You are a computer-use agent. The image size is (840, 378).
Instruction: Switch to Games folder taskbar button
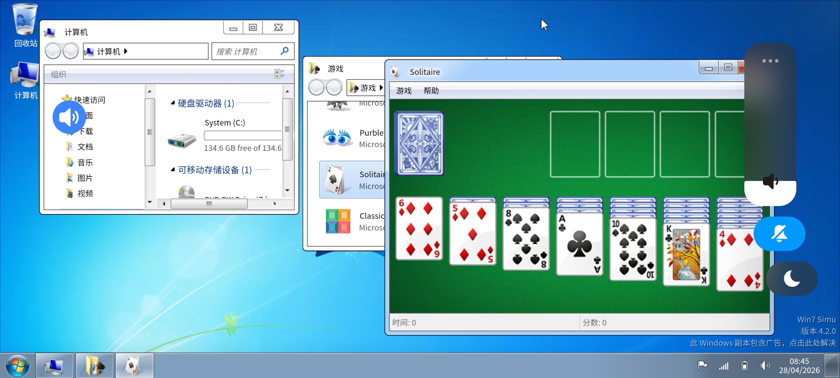coord(95,365)
